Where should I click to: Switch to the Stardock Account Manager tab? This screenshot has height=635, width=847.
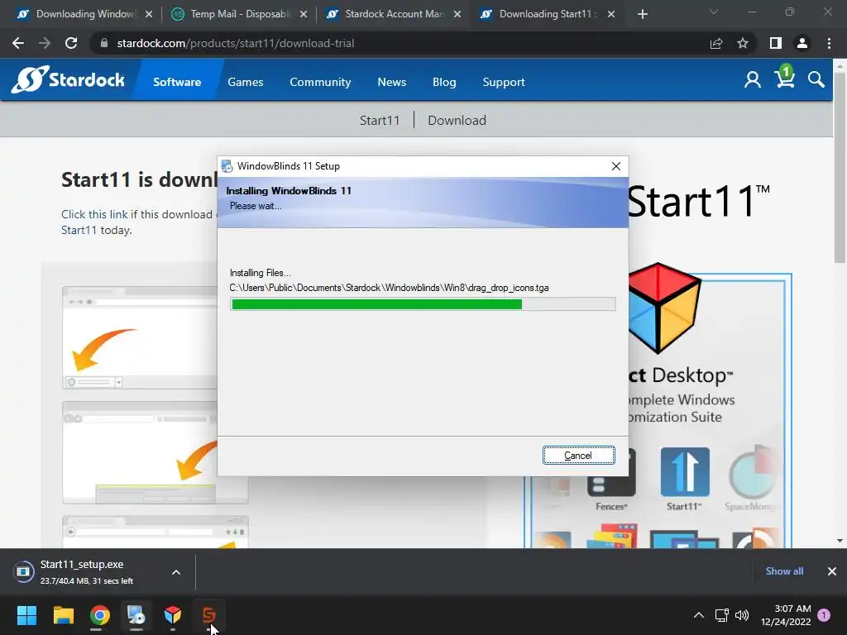(x=395, y=14)
